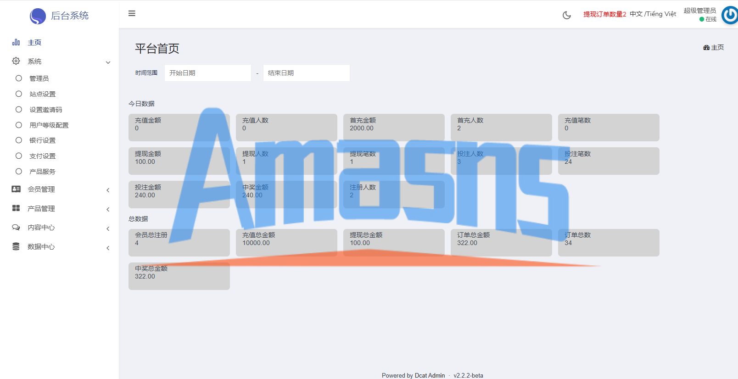Click the ID card icon beside 会员管理

16,189
